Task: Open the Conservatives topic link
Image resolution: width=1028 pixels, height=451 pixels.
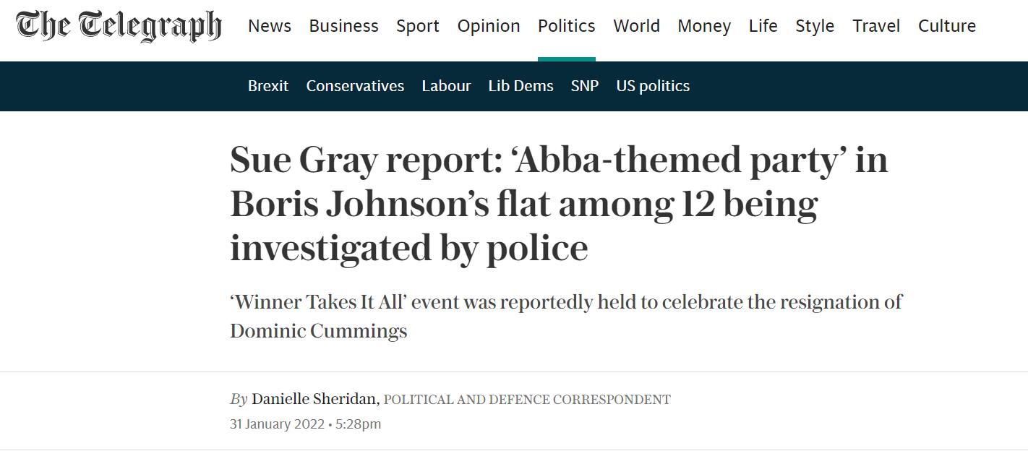Action: [x=355, y=86]
